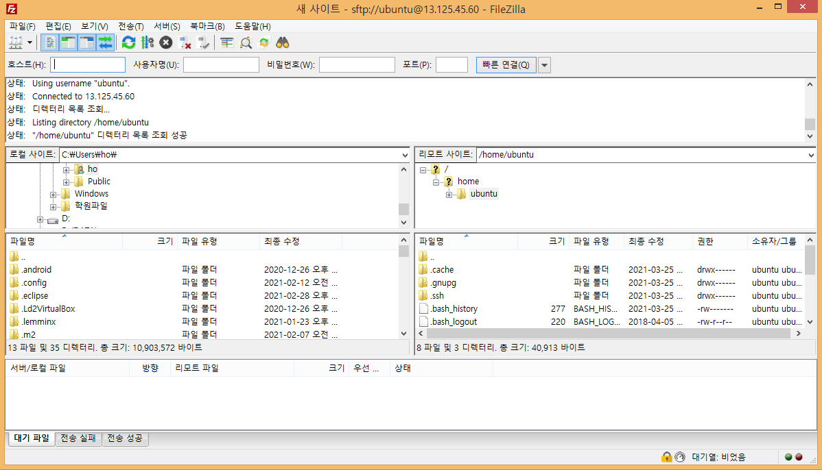Select the .bash_history remote file
The height and width of the screenshot is (470, 822).
coord(454,309)
